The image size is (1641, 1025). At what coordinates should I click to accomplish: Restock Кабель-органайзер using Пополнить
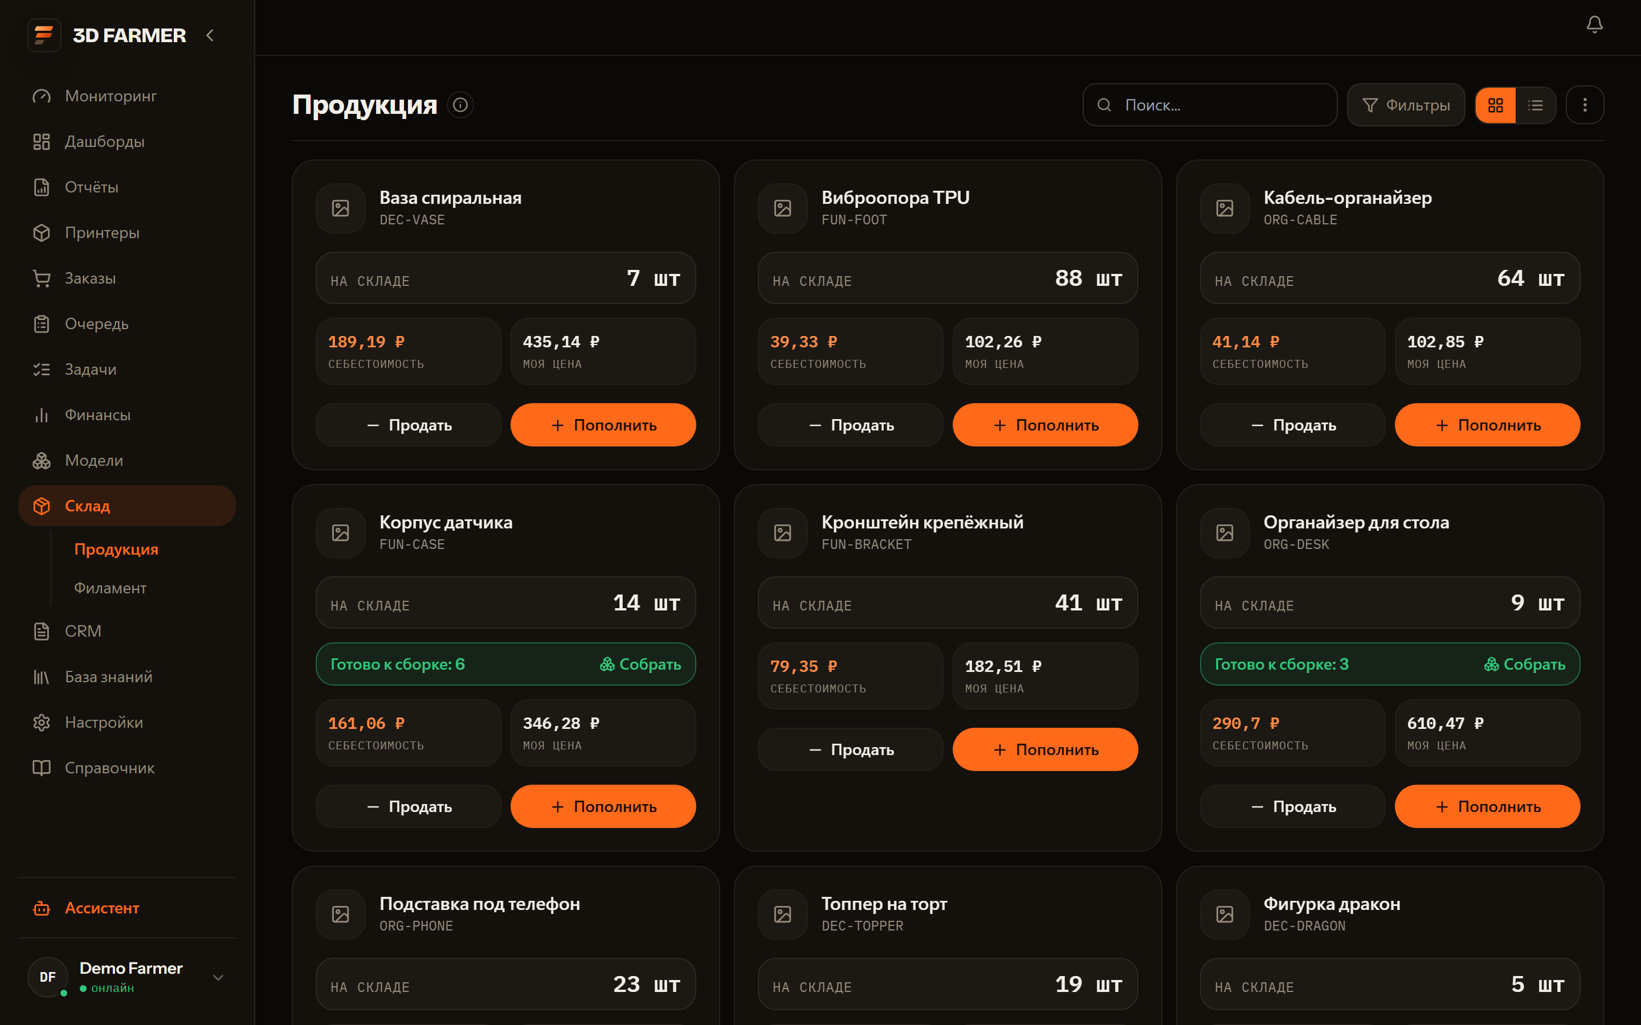coord(1487,425)
